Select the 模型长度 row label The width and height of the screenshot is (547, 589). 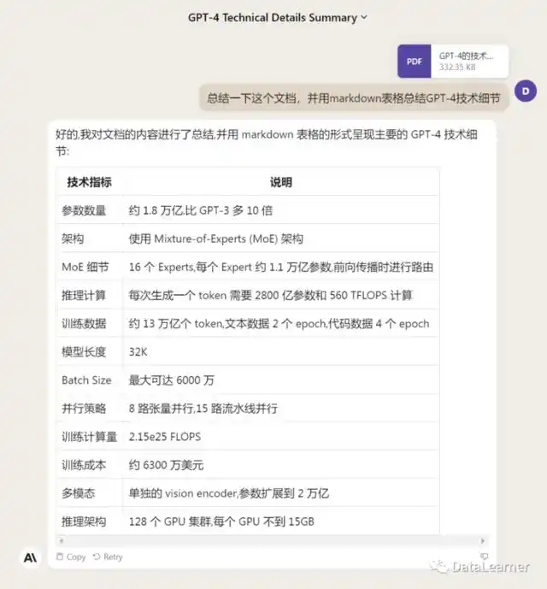click(84, 352)
